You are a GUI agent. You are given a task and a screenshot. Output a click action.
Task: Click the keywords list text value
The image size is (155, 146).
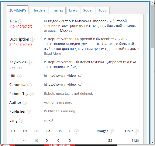90,64
